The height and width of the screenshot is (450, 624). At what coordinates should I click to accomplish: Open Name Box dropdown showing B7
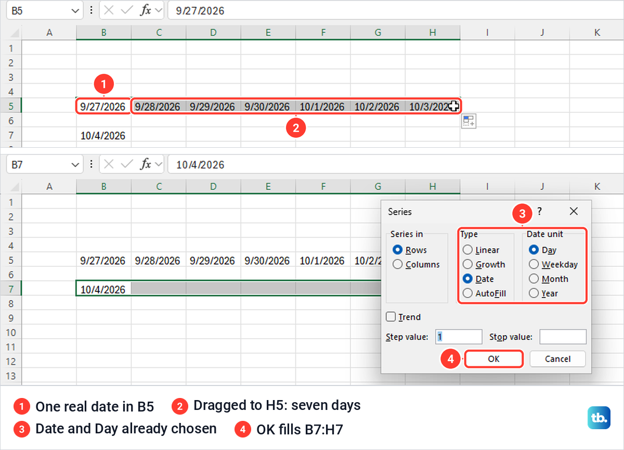point(75,164)
